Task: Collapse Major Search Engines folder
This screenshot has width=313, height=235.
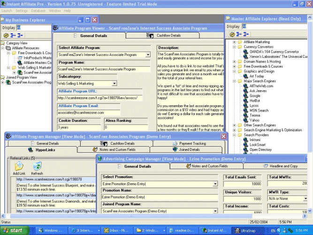Action: [x=234, y=81]
